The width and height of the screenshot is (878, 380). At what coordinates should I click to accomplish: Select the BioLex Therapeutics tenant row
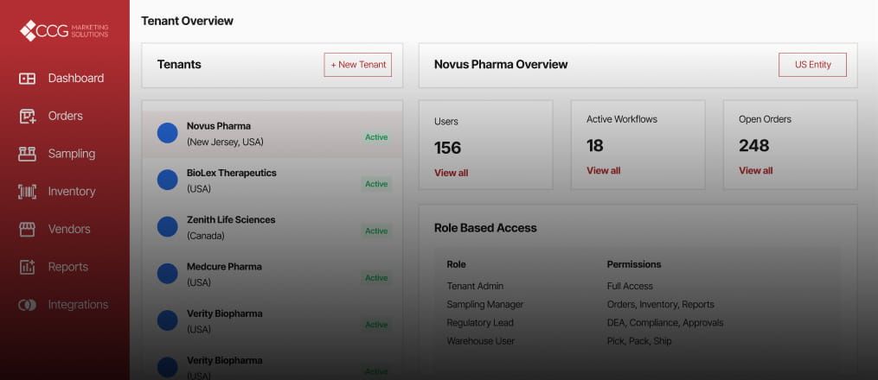(x=272, y=181)
